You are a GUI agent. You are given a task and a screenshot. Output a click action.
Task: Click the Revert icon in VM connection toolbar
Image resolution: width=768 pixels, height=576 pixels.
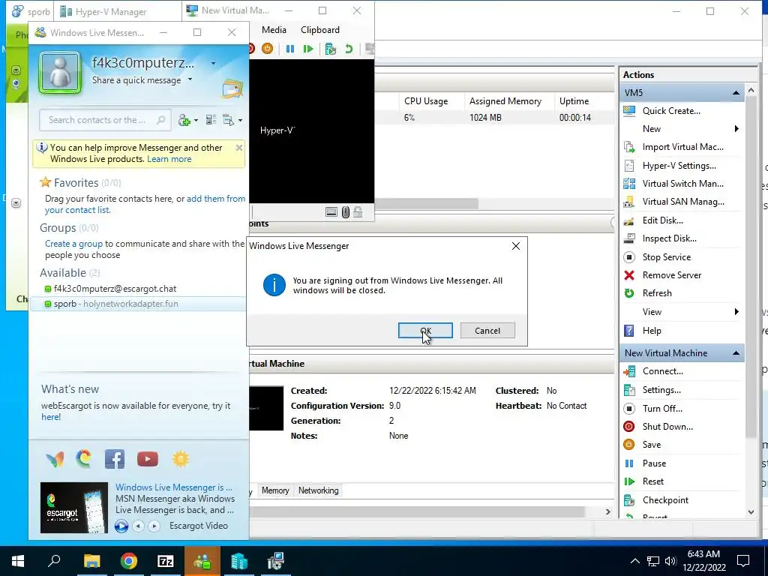349,49
